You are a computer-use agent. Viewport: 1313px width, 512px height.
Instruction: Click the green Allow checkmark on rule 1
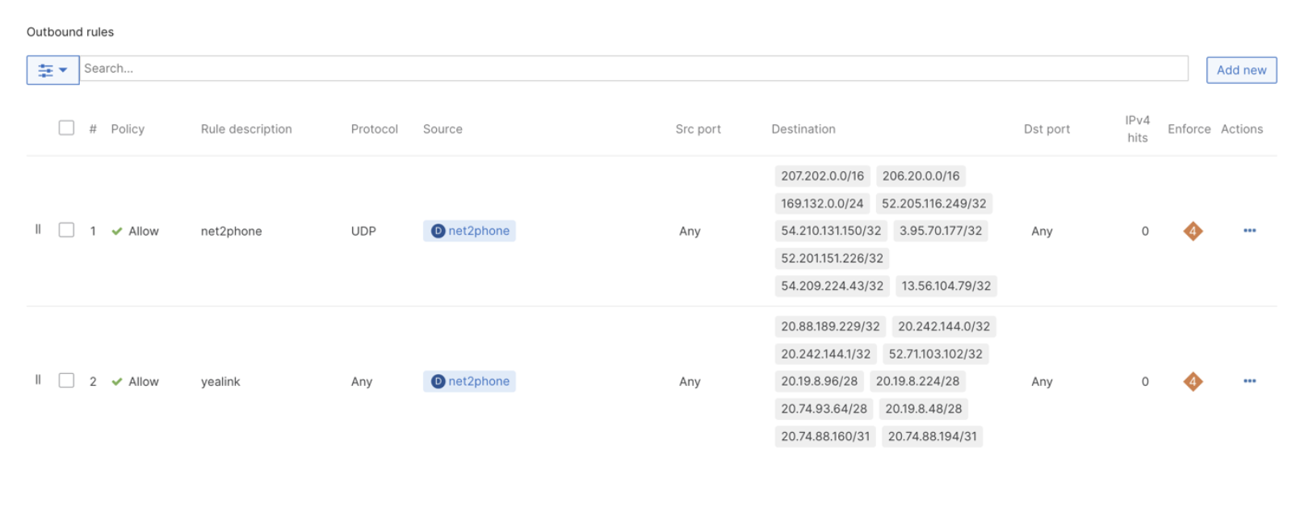(x=117, y=231)
